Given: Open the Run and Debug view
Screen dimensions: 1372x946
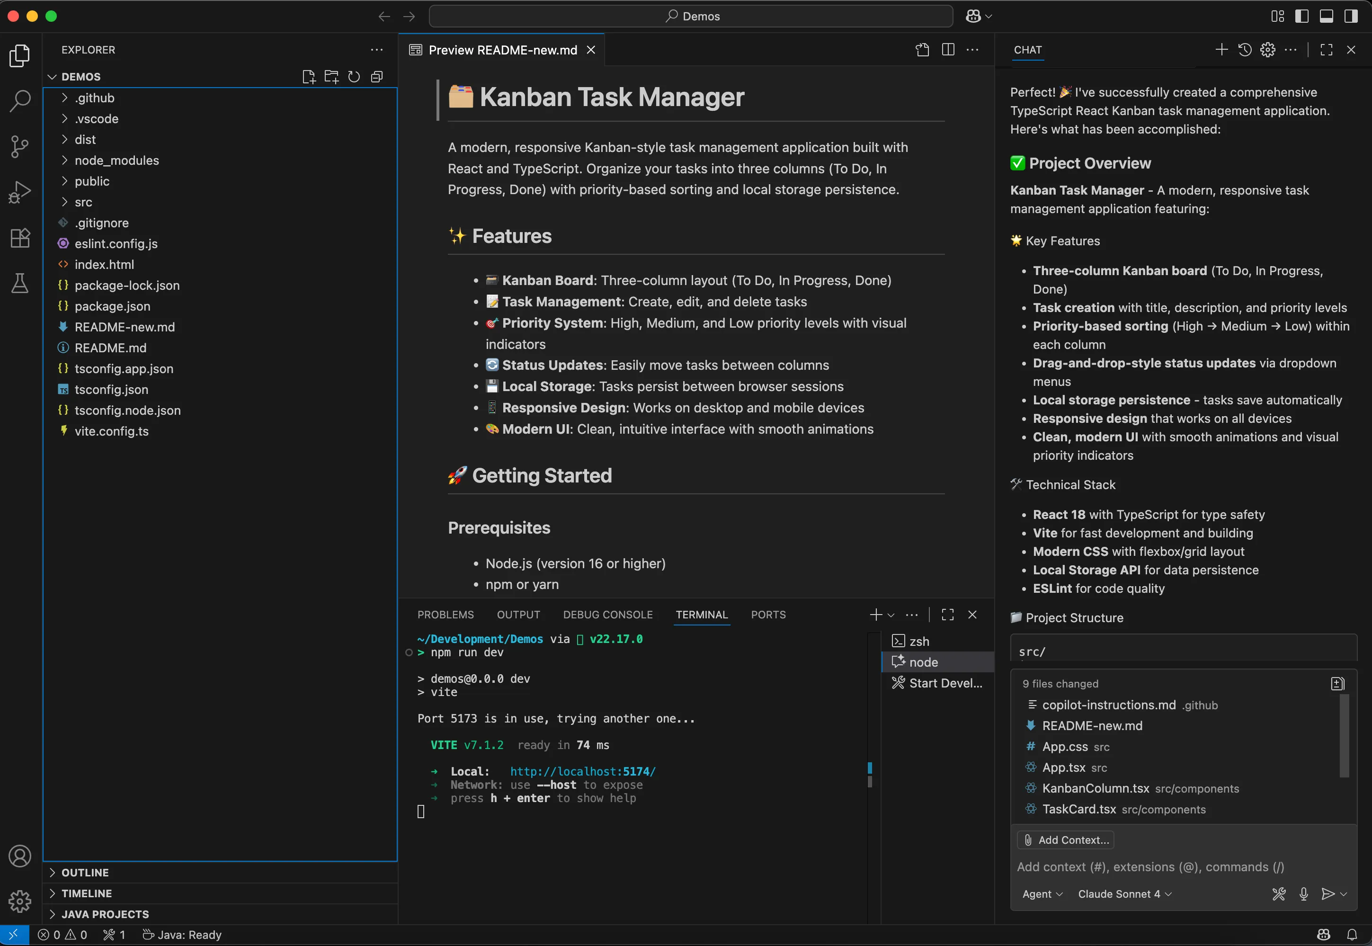Looking at the screenshot, I should pos(19,192).
